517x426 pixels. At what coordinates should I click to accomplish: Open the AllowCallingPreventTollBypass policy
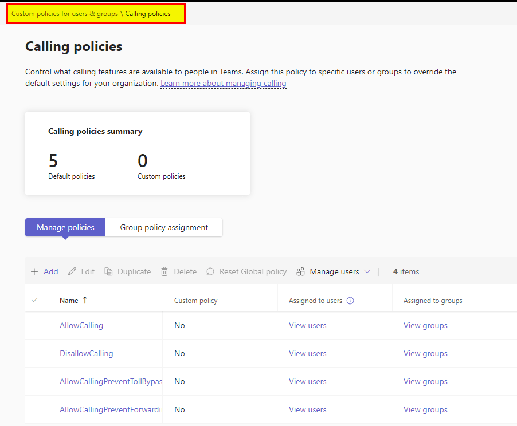tap(111, 381)
